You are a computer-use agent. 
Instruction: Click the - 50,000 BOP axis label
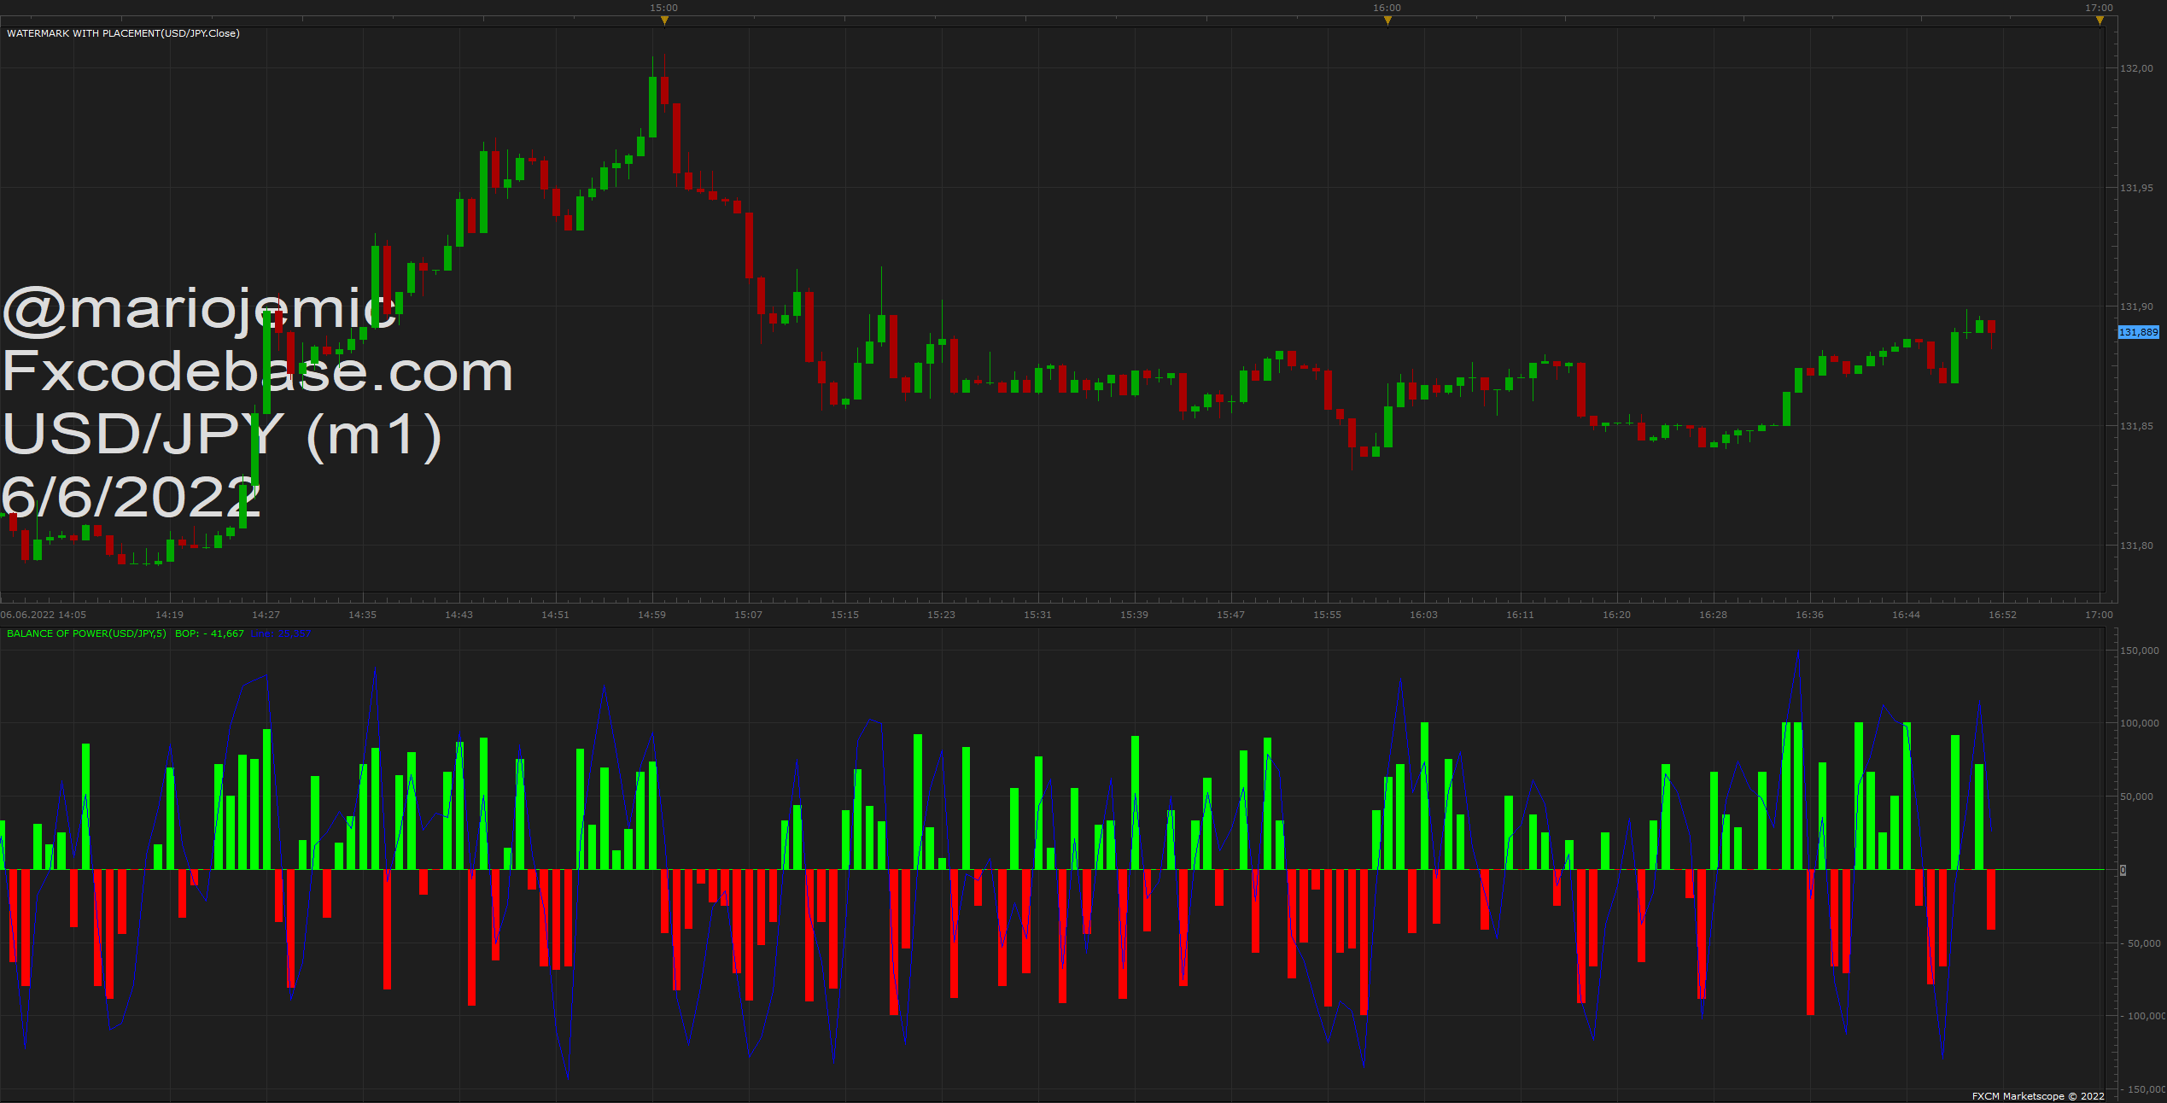(2141, 943)
